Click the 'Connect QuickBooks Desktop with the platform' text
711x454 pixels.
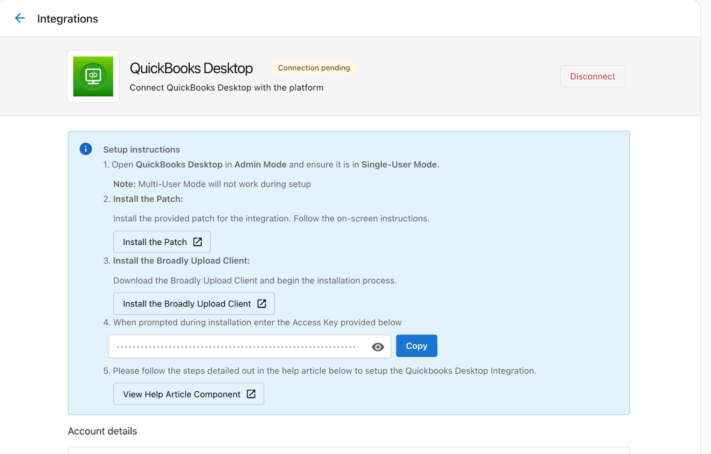pos(227,88)
